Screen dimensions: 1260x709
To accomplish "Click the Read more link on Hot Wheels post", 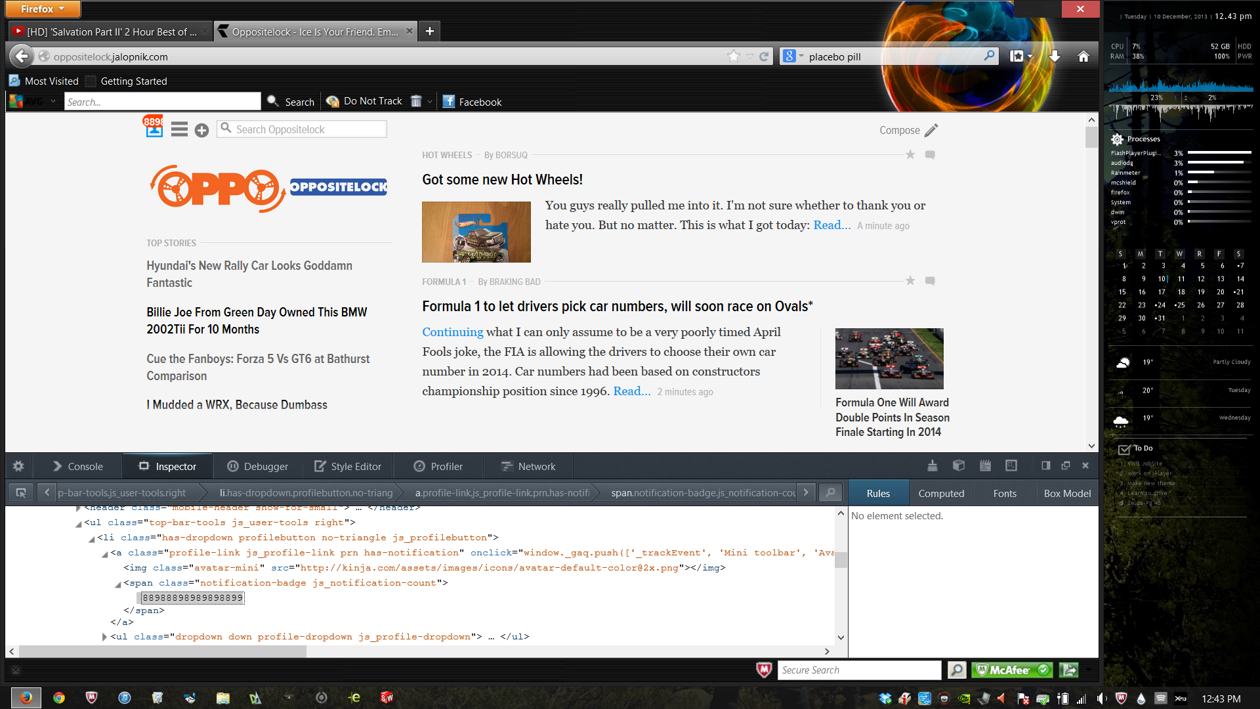I will pos(831,225).
